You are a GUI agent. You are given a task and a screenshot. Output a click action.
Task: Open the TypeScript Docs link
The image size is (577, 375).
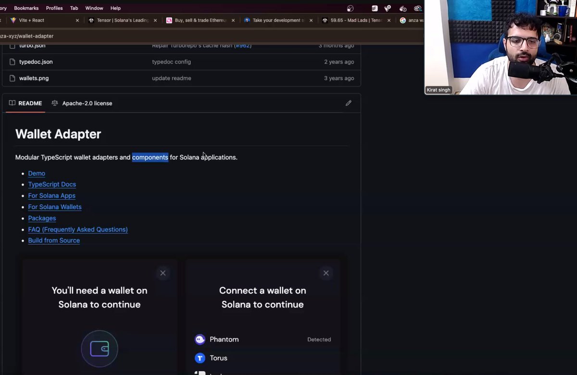pyautogui.click(x=52, y=184)
